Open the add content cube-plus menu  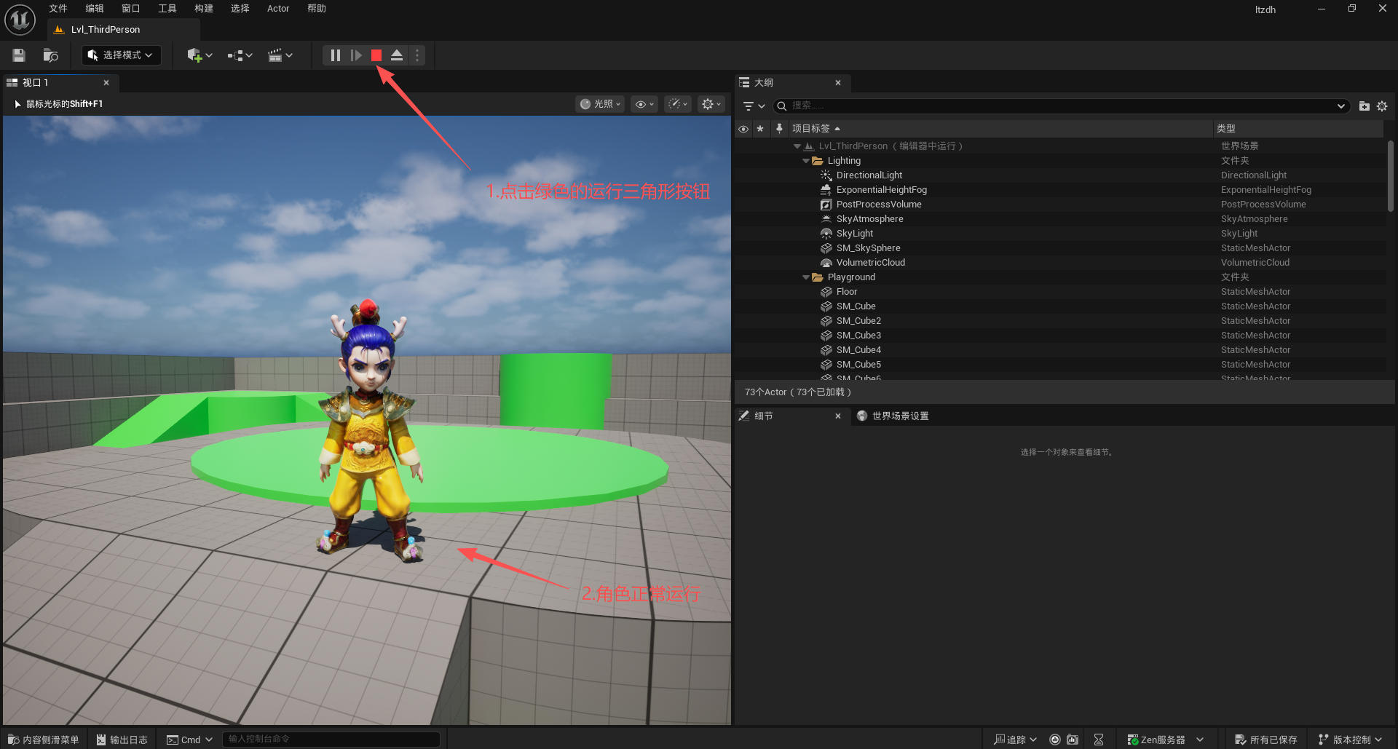coord(200,55)
